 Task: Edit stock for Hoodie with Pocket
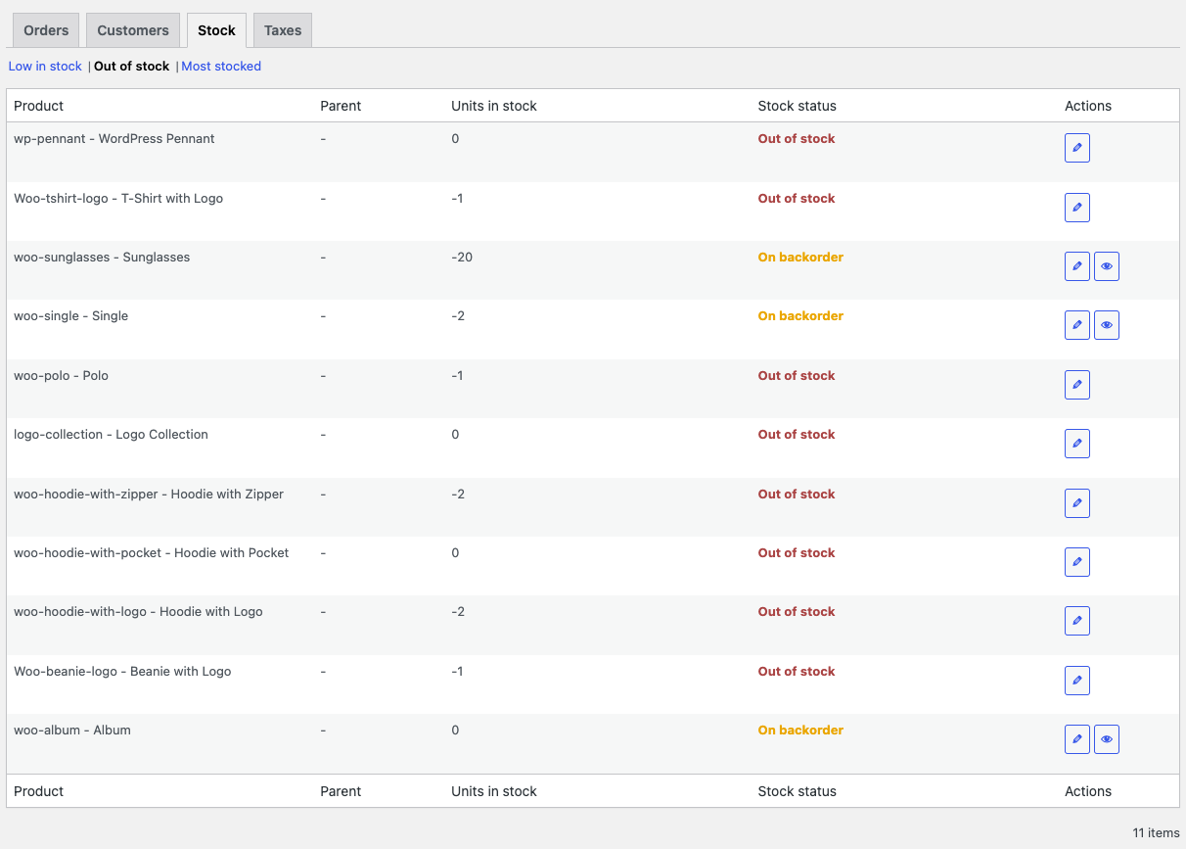click(x=1076, y=561)
